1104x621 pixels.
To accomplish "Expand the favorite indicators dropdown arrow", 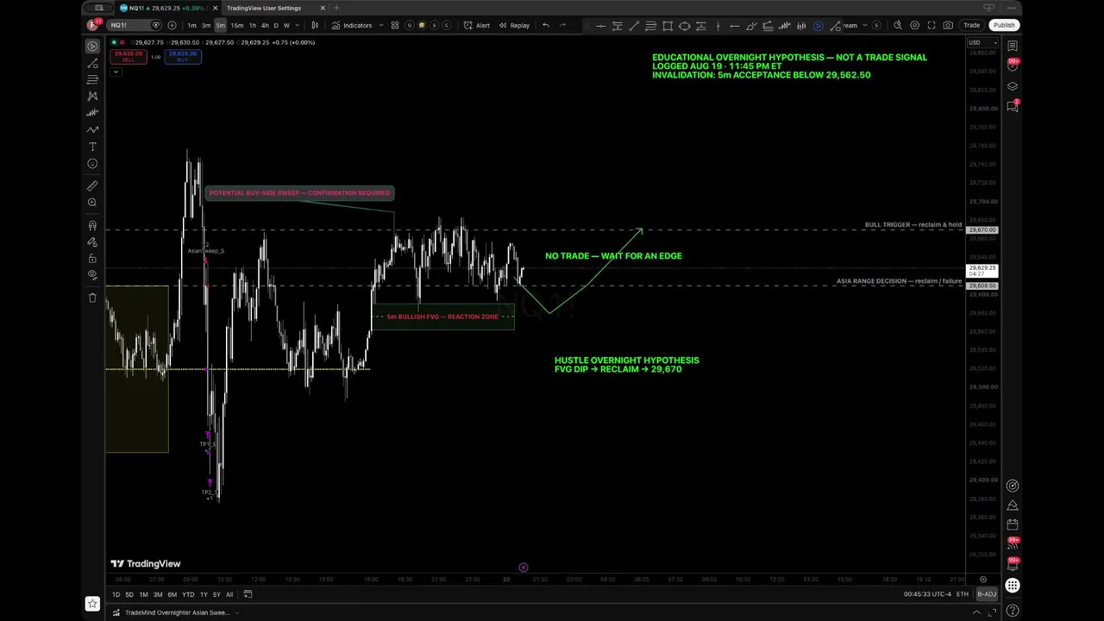I will [381, 25].
